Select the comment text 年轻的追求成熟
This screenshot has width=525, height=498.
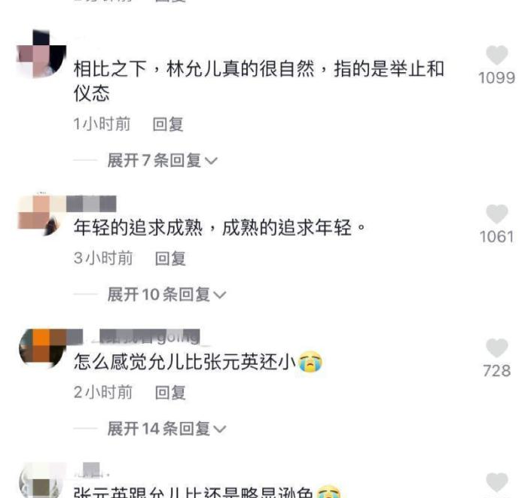139,228
